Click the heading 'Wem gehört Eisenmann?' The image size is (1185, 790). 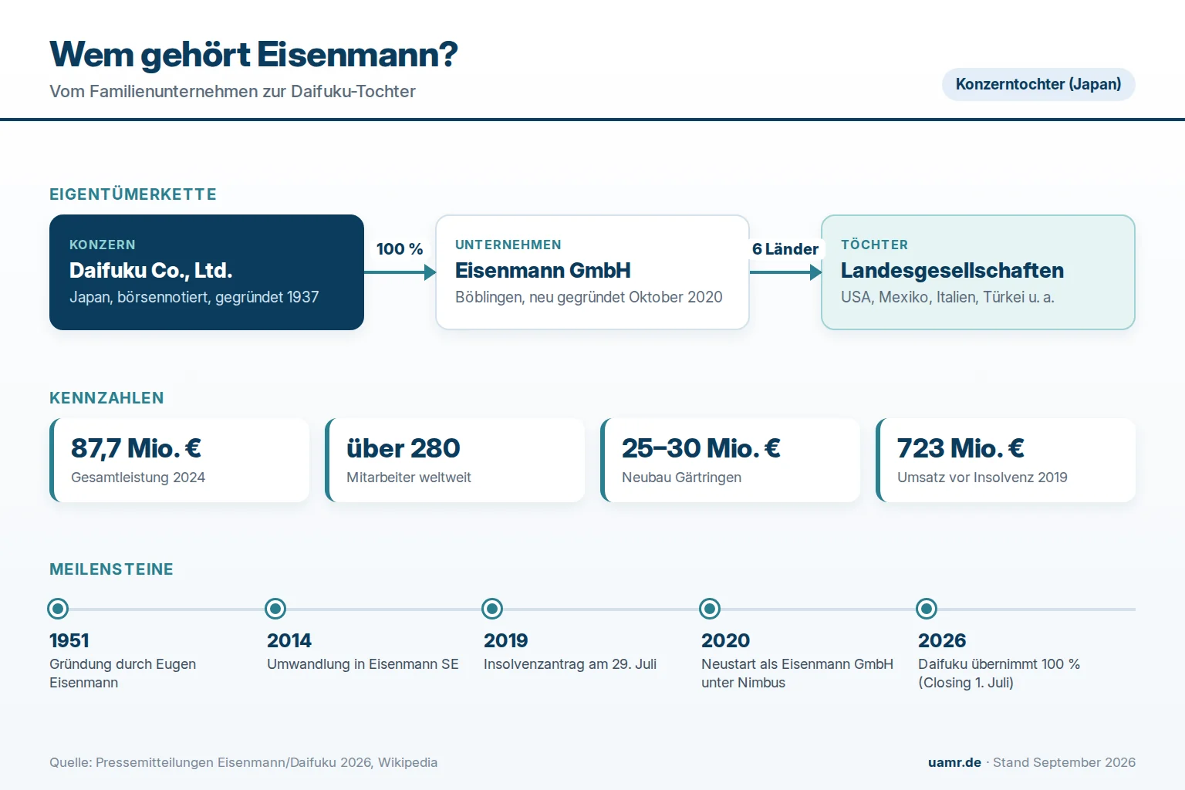pos(254,55)
